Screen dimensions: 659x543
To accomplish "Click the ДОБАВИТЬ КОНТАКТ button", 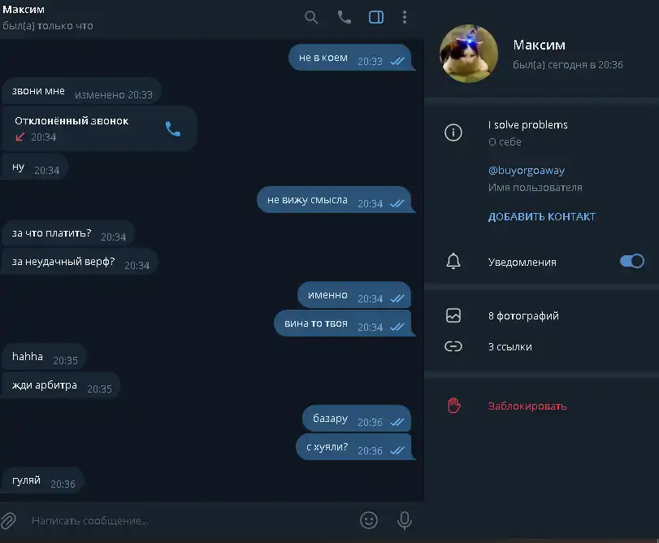I will (542, 216).
